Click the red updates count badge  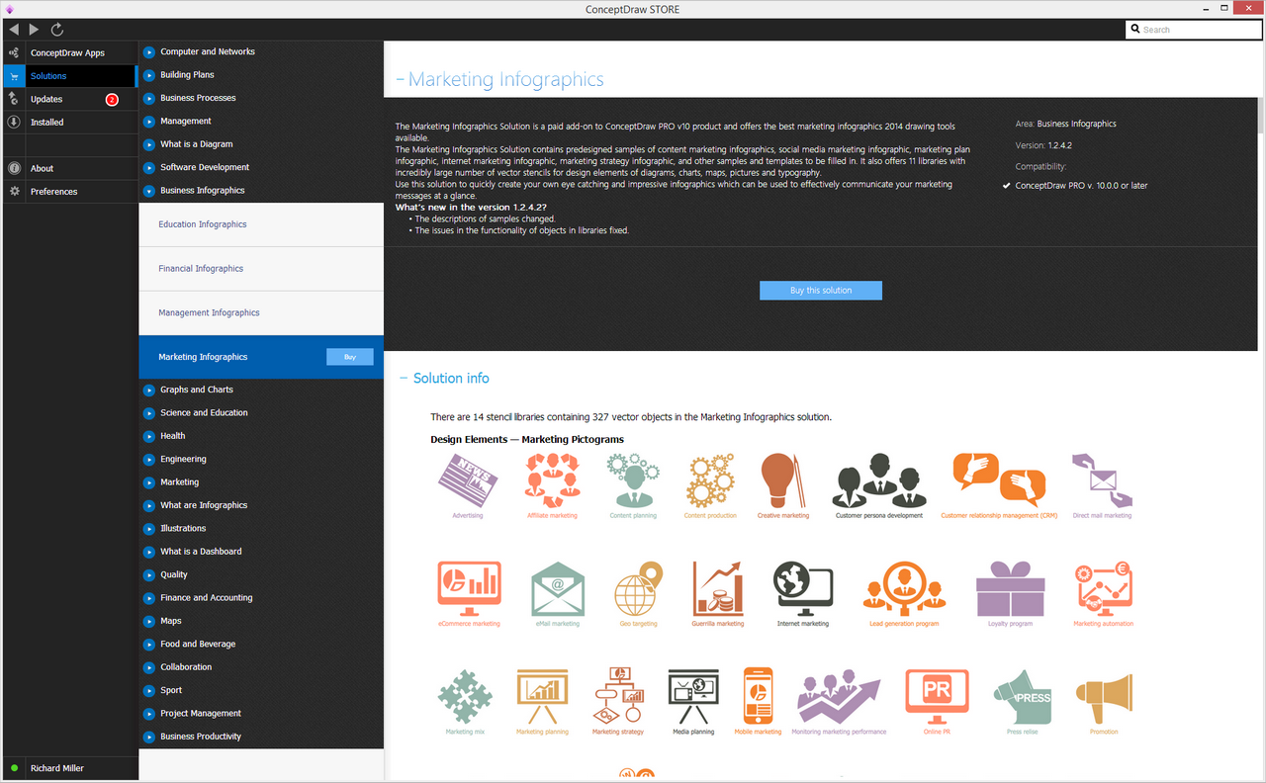coord(112,100)
